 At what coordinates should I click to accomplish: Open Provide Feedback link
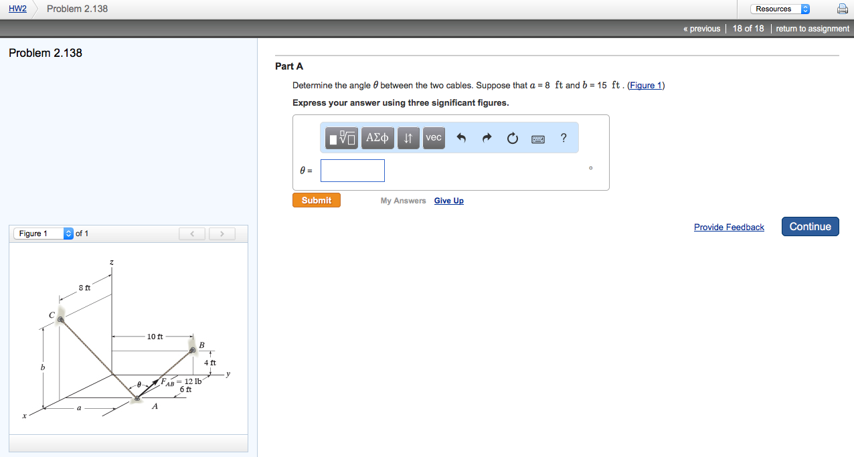(729, 227)
